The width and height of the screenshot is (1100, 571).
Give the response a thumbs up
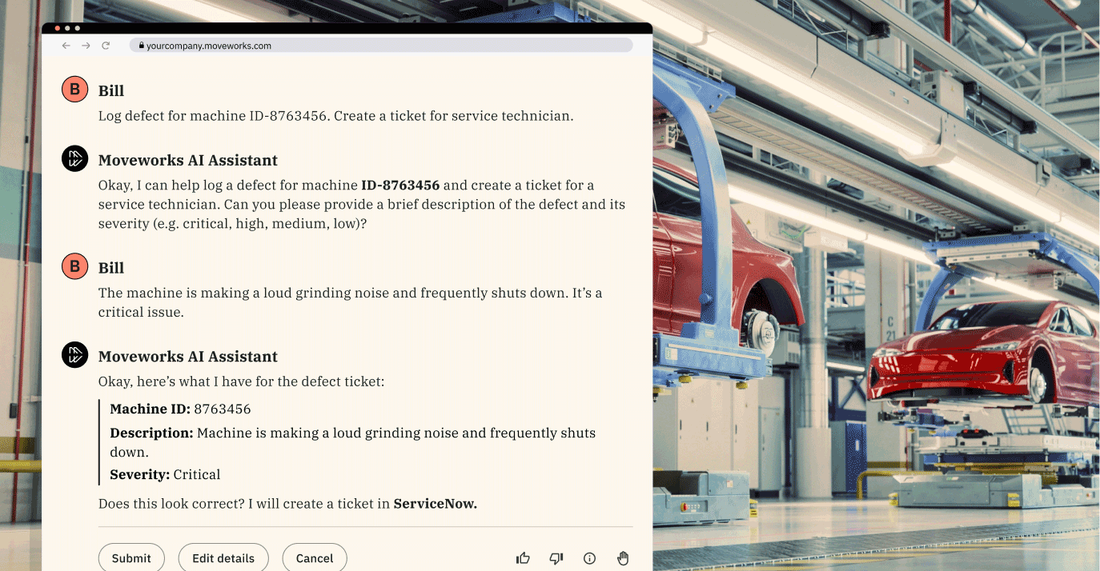point(523,558)
